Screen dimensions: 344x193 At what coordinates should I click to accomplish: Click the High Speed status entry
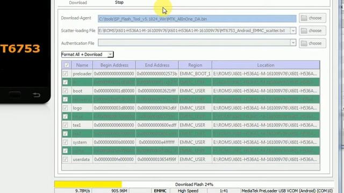coord(188,191)
